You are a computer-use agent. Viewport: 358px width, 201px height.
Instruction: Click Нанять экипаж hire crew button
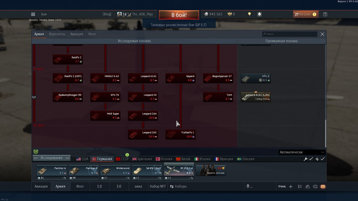211,170
